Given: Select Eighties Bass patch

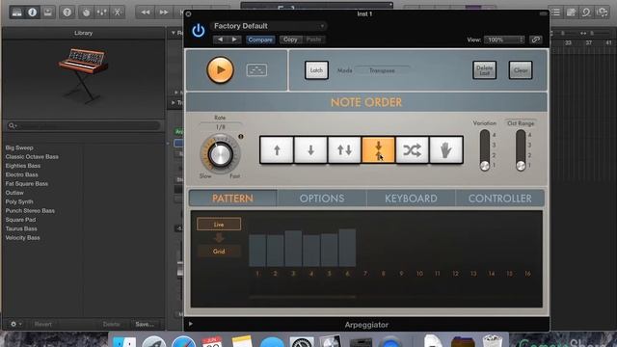Looking at the screenshot, I should pyautogui.click(x=23, y=166).
